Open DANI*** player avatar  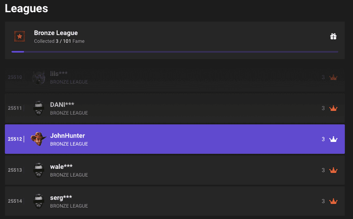[x=39, y=108]
